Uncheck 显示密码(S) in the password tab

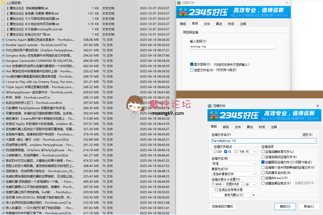tap(192, 64)
